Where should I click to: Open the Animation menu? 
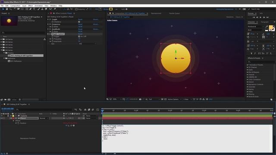[38, 6]
